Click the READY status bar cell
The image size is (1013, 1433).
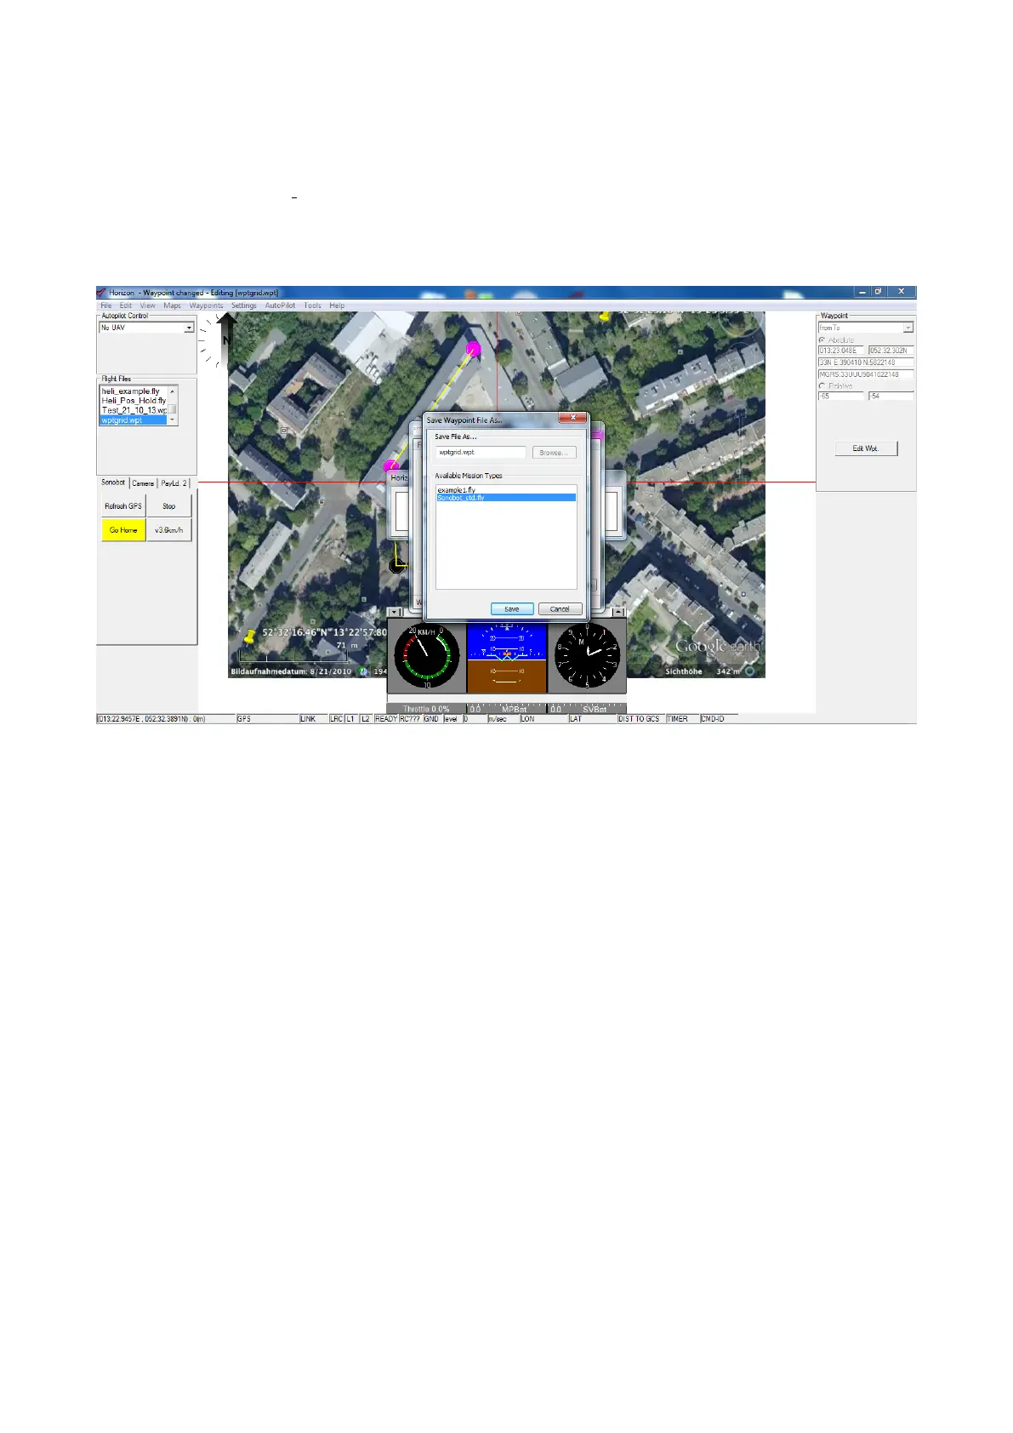tap(386, 719)
